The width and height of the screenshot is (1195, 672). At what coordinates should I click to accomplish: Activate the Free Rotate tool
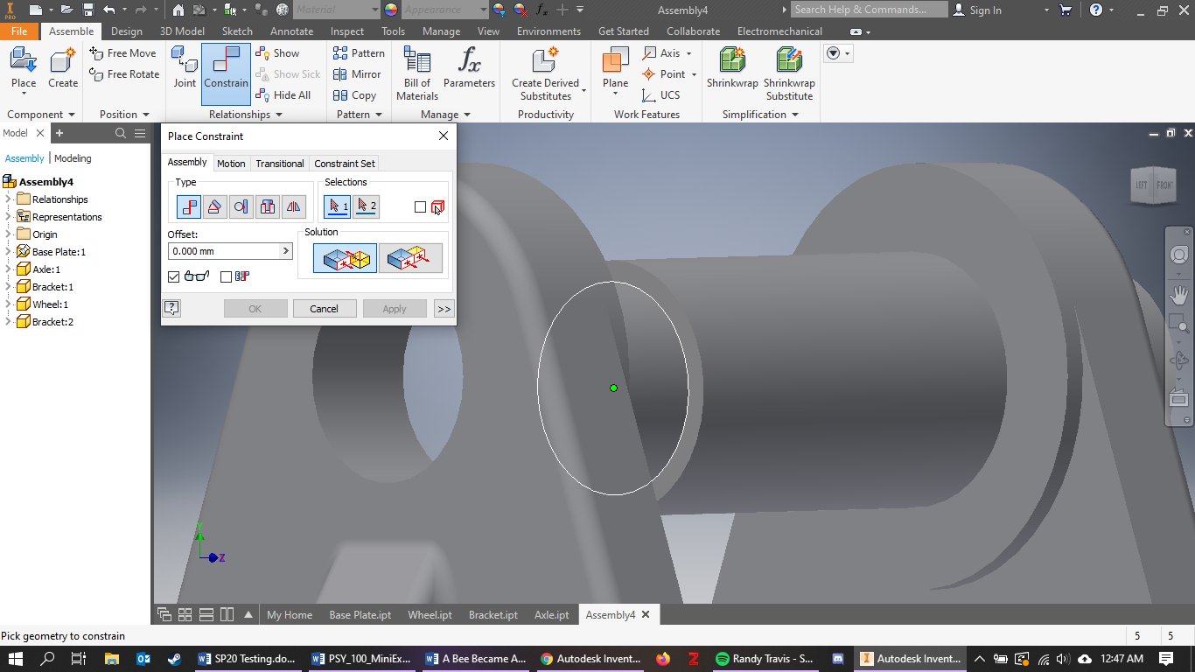coord(124,74)
